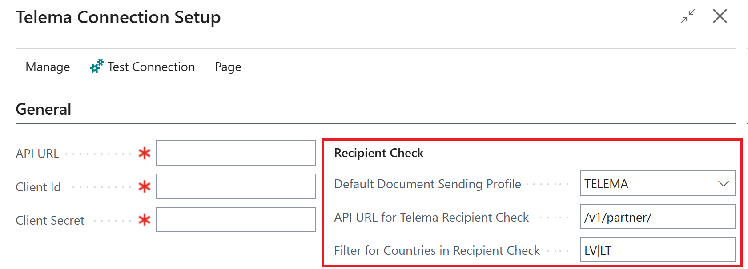Click the Recipient Check group heading
Image resolution: width=748 pixels, height=269 pixels.
[378, 153]
